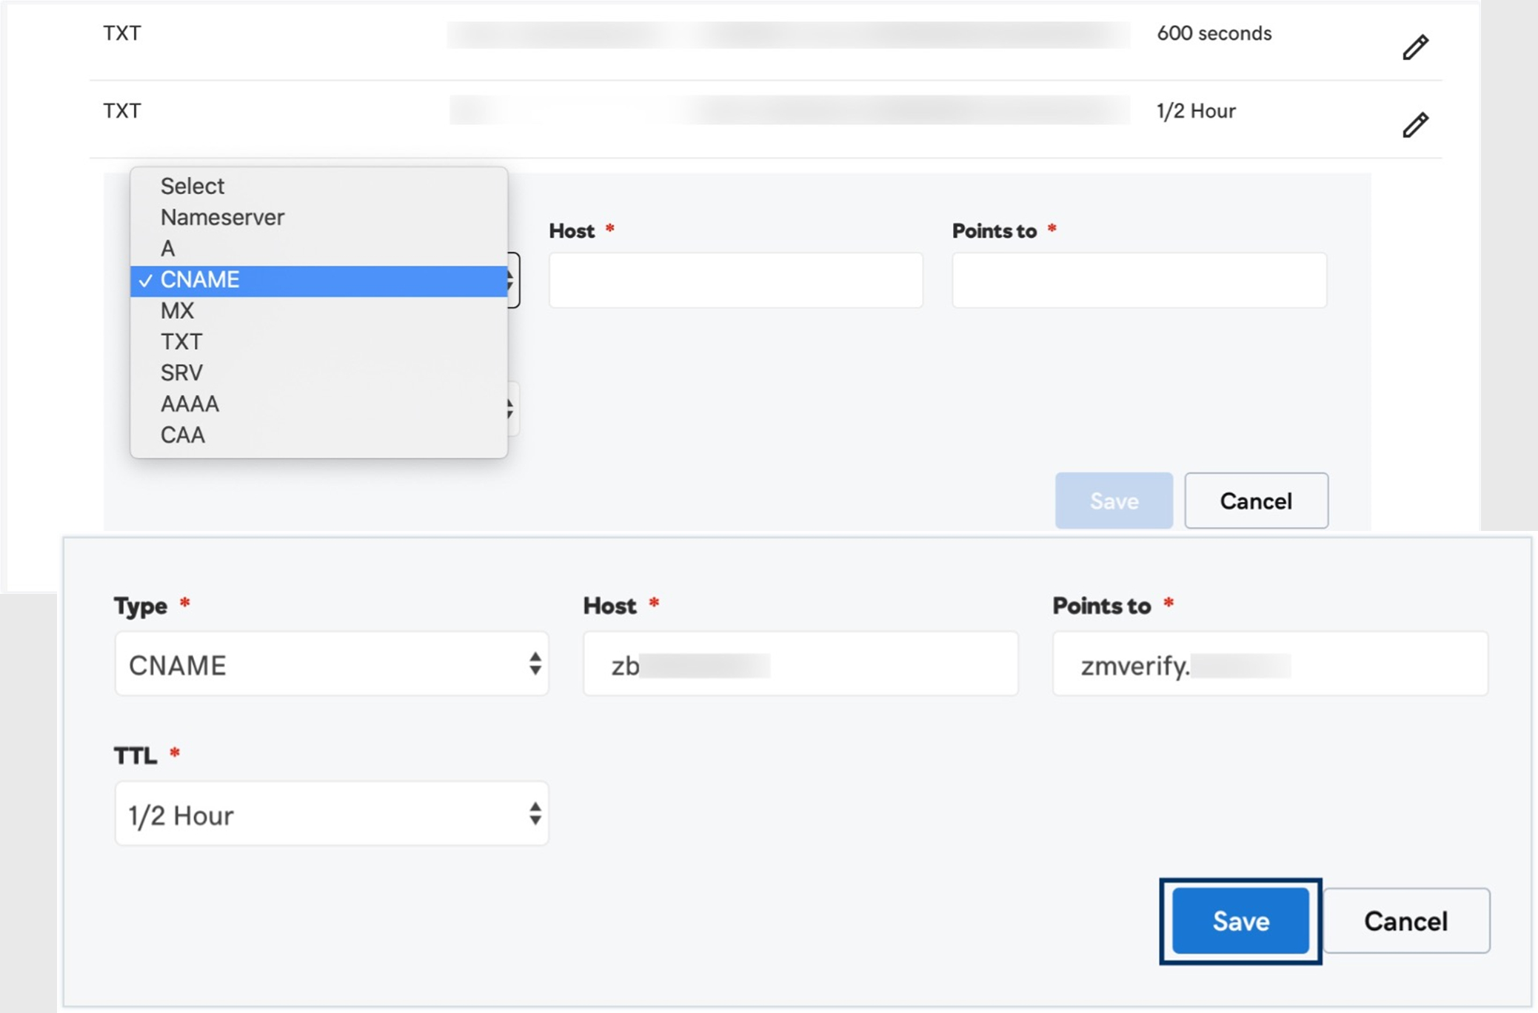
Task: Choose Nameserver record type
Action: coord(319,217)
